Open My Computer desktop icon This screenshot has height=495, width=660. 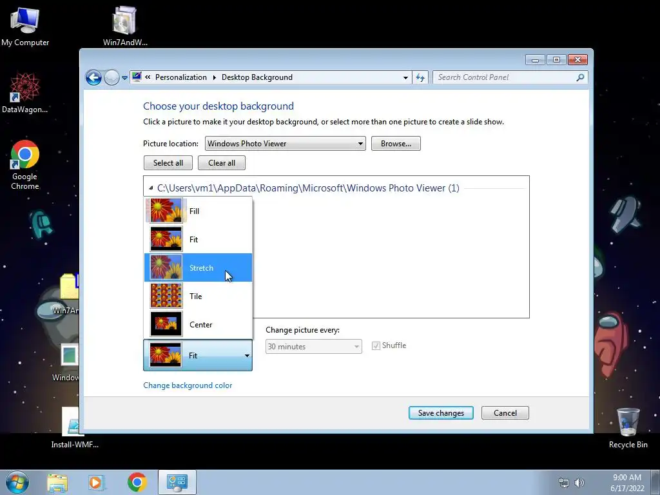point(25,26)
